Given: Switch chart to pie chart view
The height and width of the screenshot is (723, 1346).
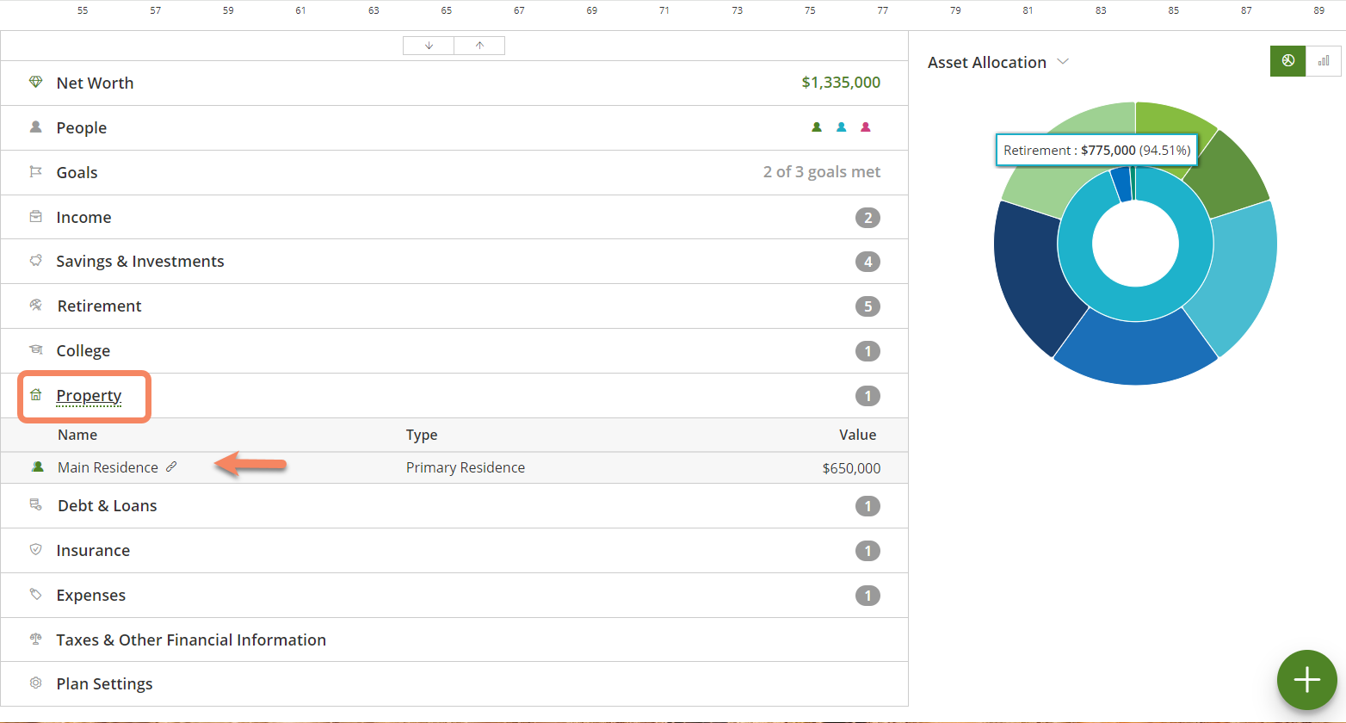Looking at the screenshot, I should (1287, 61).
